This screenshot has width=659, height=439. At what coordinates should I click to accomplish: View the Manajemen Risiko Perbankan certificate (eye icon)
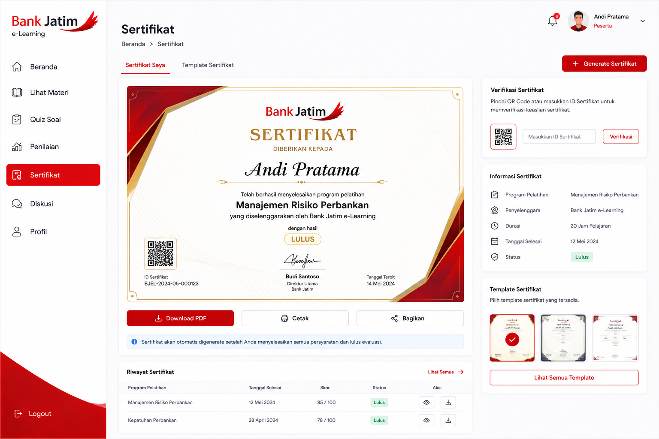pos(426,403)
